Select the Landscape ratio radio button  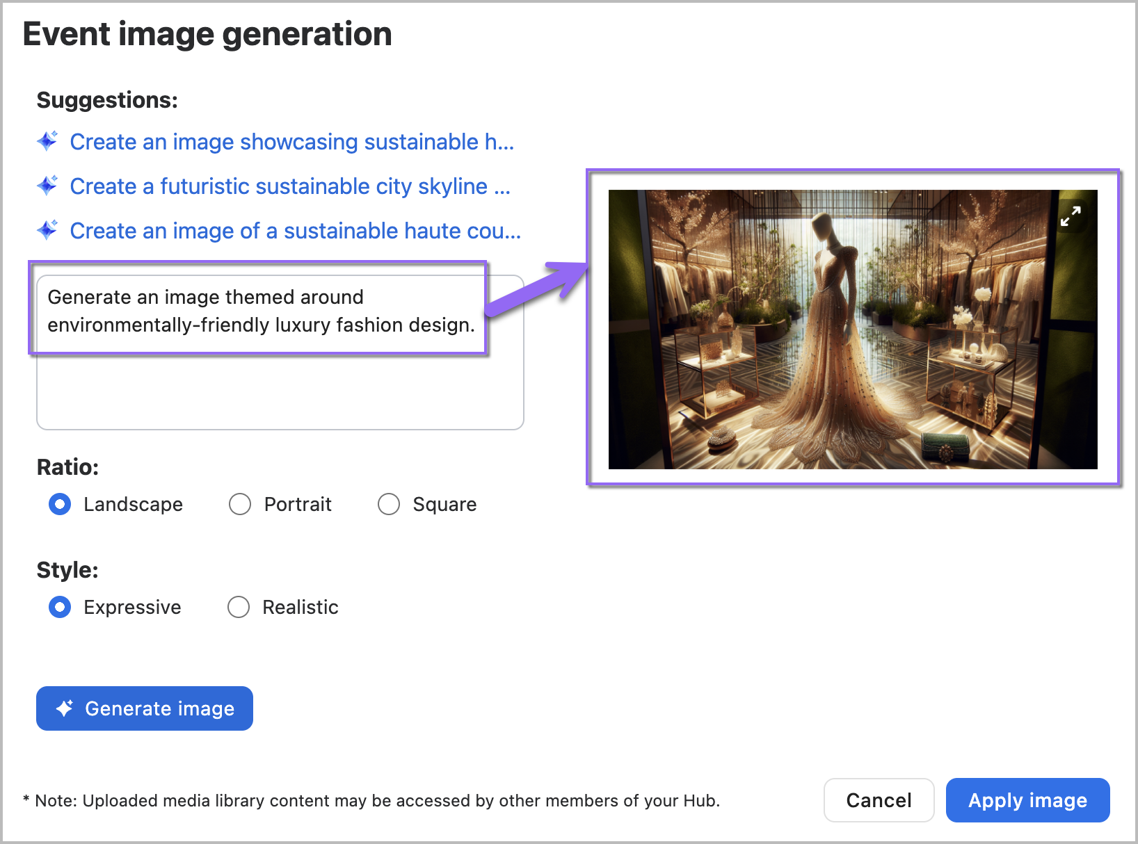(x=60, y=504)
